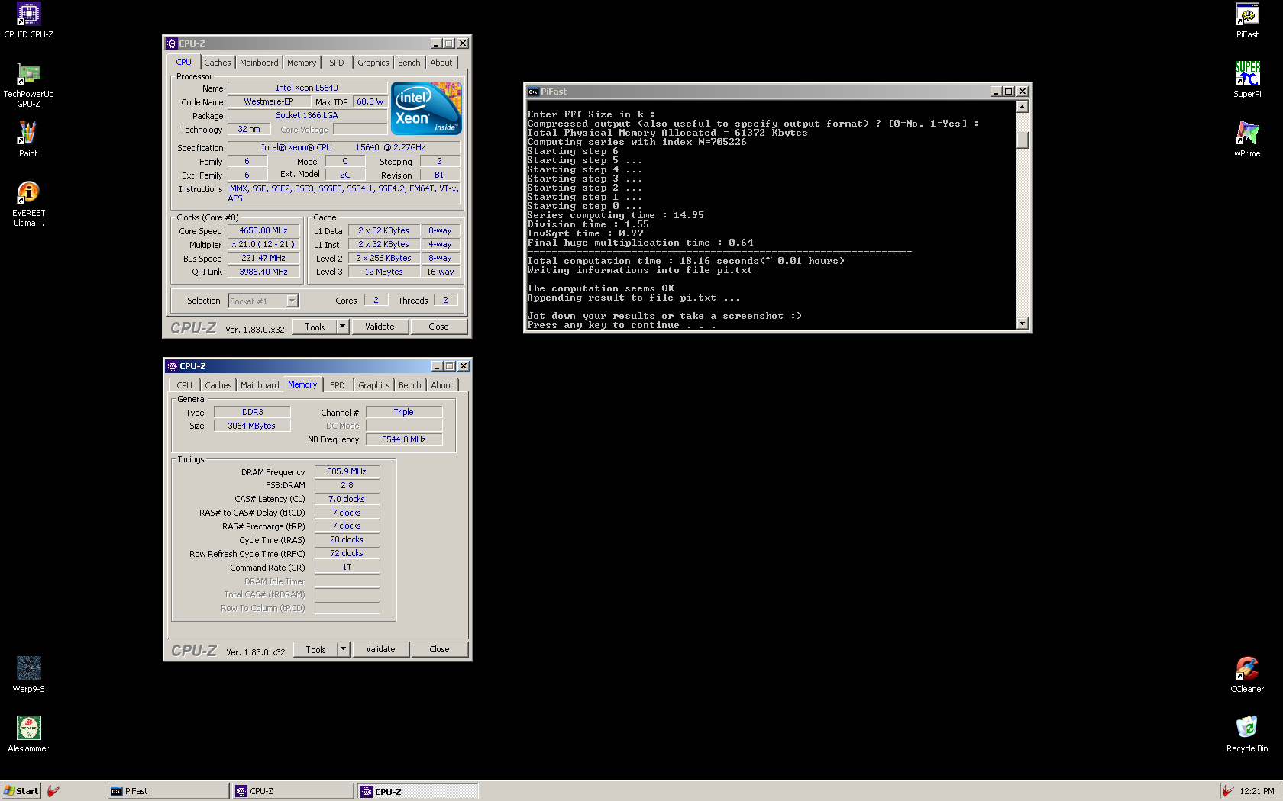Click the taskbar clock showing 12:21 PM
This screenshot has width=1283, height=801.
[x=1257, y=791]
